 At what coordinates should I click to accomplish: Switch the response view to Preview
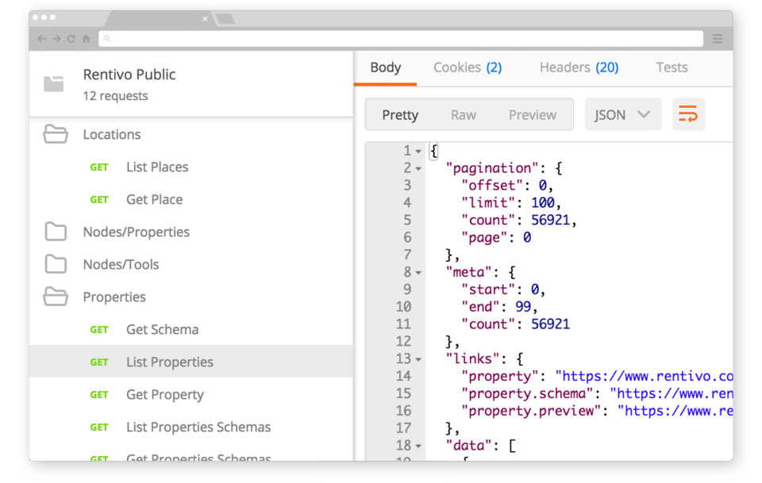pos(533,115)
